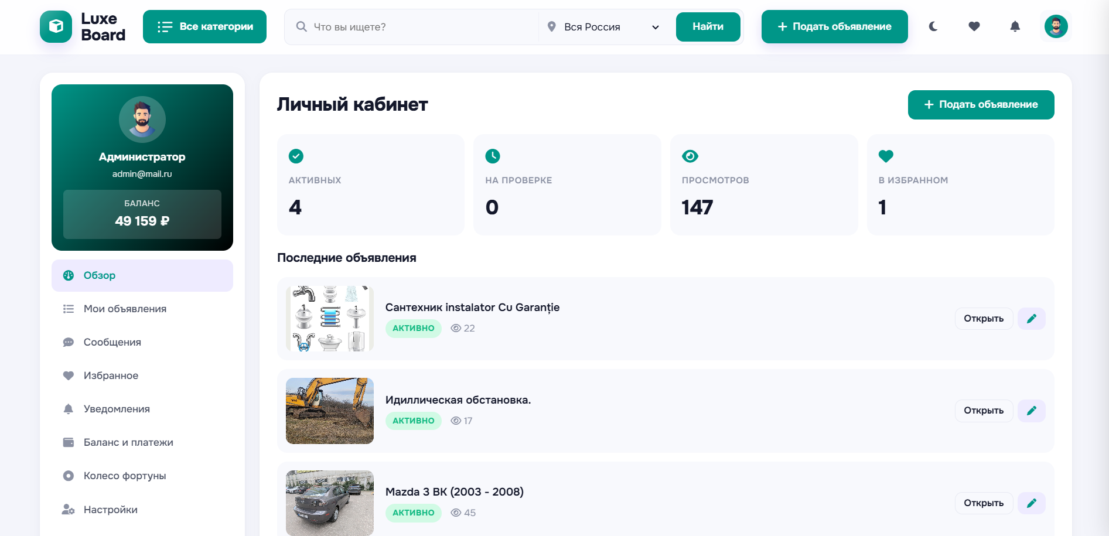Open notifications via the header bell icon
The width and height of the screenshot is (1109, 536).
1015,26
